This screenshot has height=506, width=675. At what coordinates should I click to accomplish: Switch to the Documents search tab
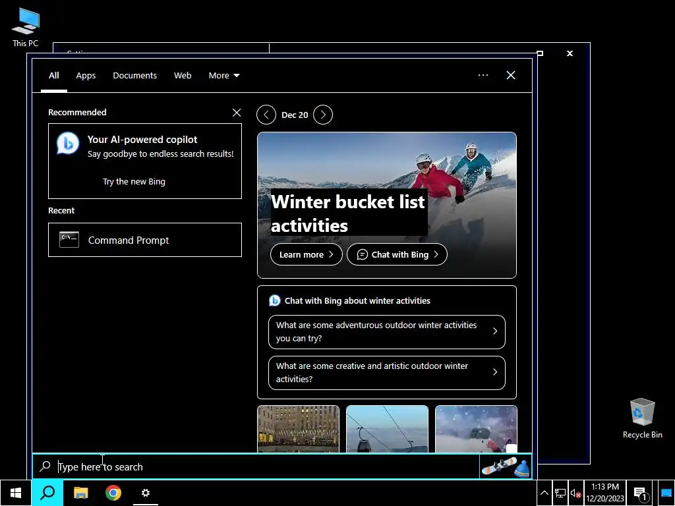tap(134, 75)
